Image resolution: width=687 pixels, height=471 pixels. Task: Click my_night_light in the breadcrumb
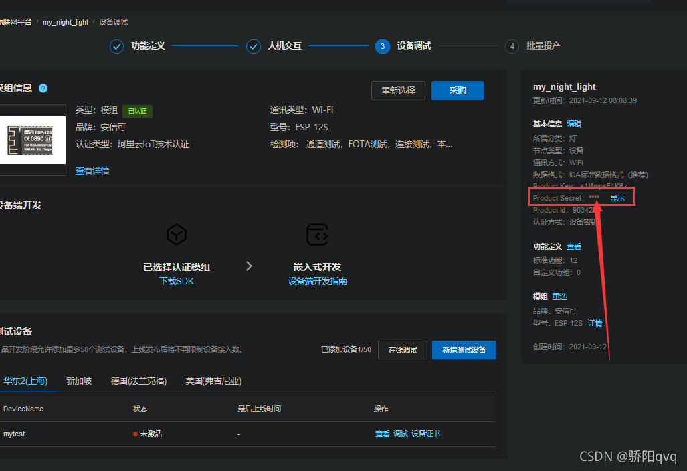pyautogui.click(x=66, y=22)
